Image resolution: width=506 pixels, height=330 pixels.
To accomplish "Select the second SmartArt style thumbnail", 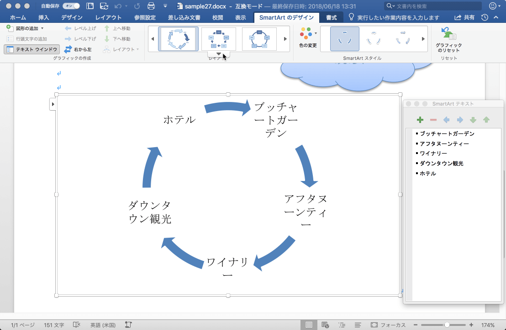I will click(x=374, y=39).
